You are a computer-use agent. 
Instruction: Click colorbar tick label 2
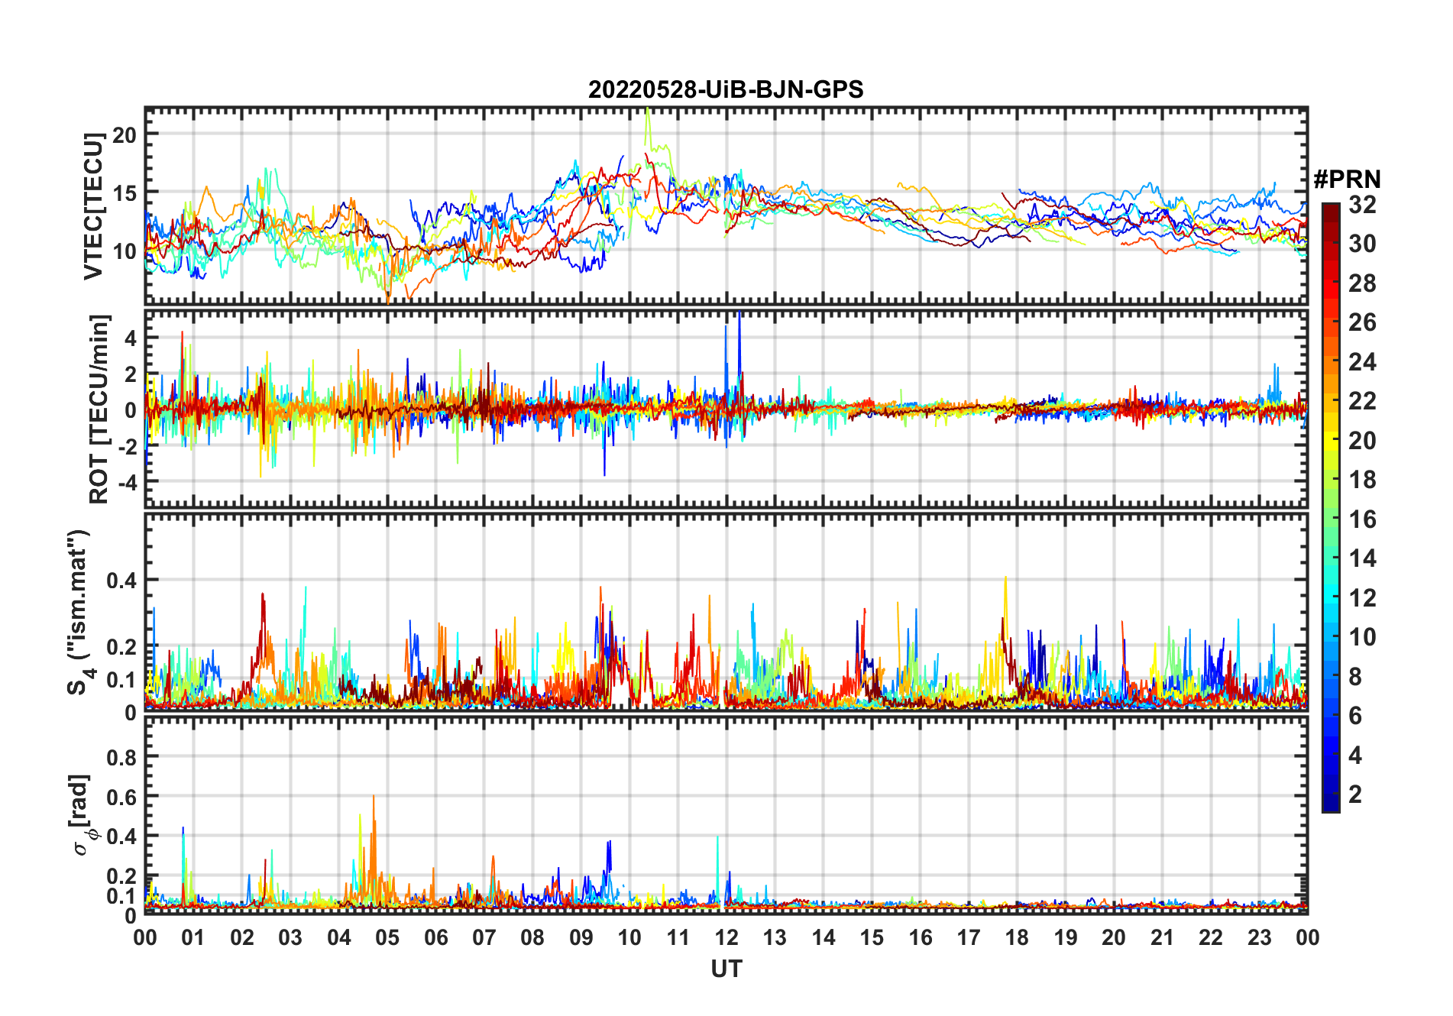pyautogui.click(x=1355, y=794)
